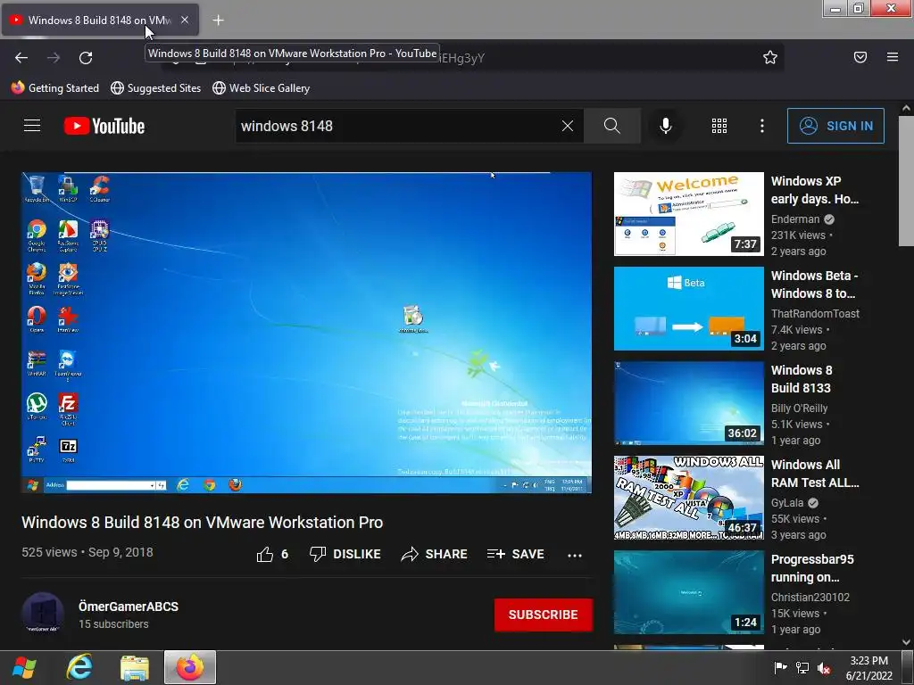
Task: Share the video with SHARE button
Action: pyautogui.click(x=435, y=555)
